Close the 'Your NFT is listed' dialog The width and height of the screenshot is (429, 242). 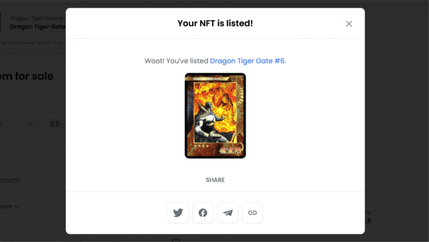coord(349,24)
